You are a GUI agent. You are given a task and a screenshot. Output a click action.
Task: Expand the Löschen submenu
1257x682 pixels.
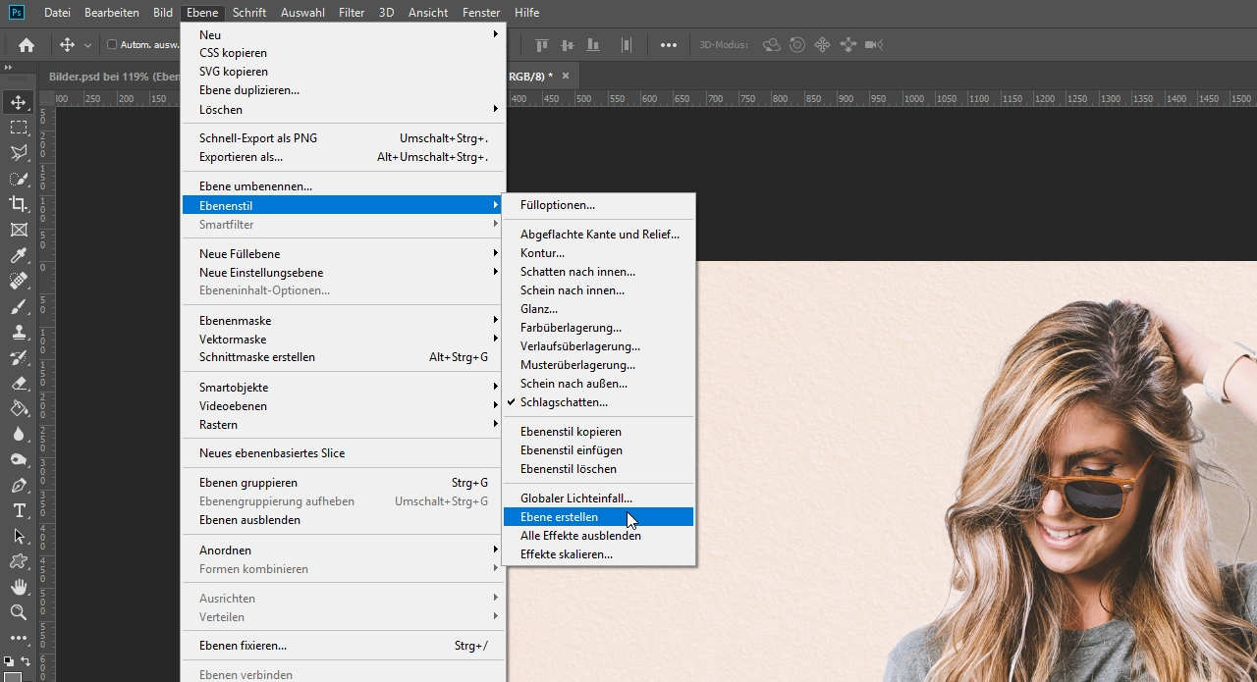click(344, 109)
